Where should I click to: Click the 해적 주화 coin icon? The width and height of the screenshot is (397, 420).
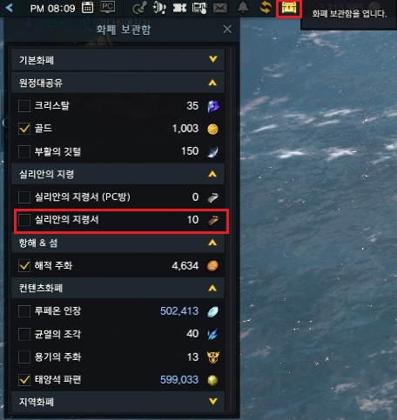point(212,266)
